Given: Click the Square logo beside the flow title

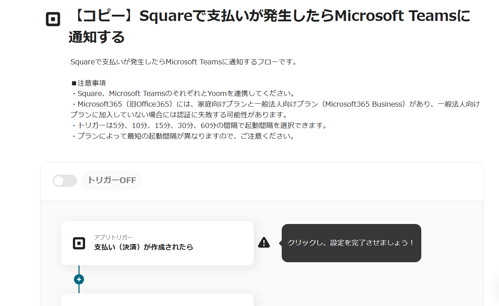Looking at the screenshot, I should tap(53, 19).
